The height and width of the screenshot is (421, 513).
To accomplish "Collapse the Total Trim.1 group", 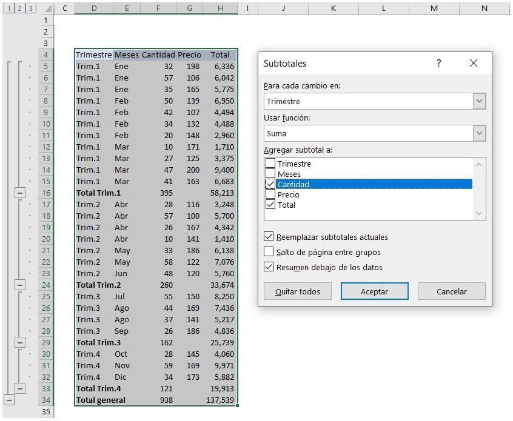I will click(x=20, y=193).
